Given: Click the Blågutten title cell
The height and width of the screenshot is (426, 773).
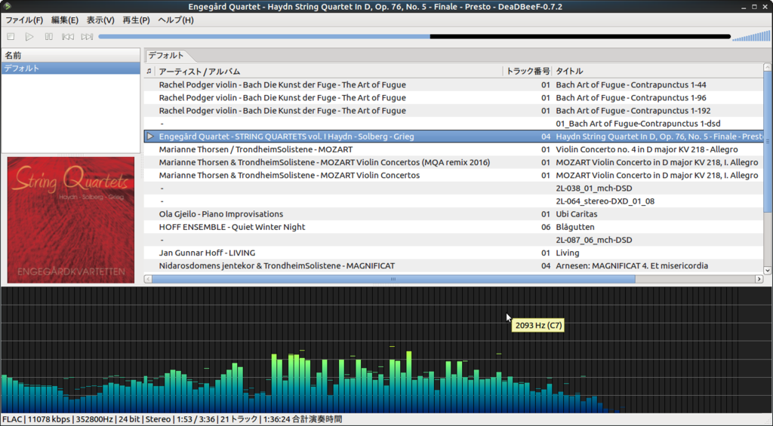Looking at the screenshot, I should [x=574, y=227].
